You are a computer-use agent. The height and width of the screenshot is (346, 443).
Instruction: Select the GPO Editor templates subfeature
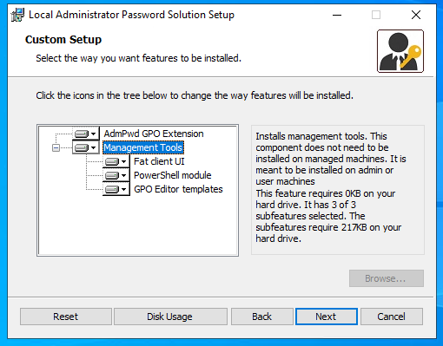tap(178, 189)
